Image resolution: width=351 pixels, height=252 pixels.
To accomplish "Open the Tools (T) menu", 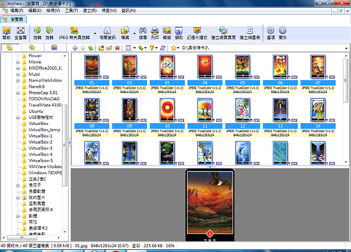I will tap(71, 10).
